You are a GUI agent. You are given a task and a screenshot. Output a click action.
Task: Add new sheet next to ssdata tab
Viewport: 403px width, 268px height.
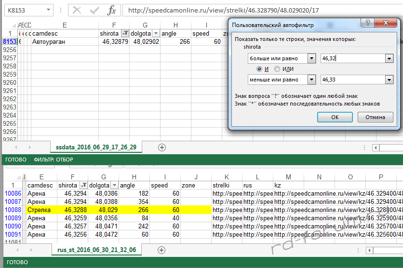click(x=162, y=147)
